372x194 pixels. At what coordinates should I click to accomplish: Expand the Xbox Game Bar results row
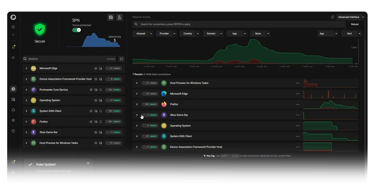pos(137,115)
